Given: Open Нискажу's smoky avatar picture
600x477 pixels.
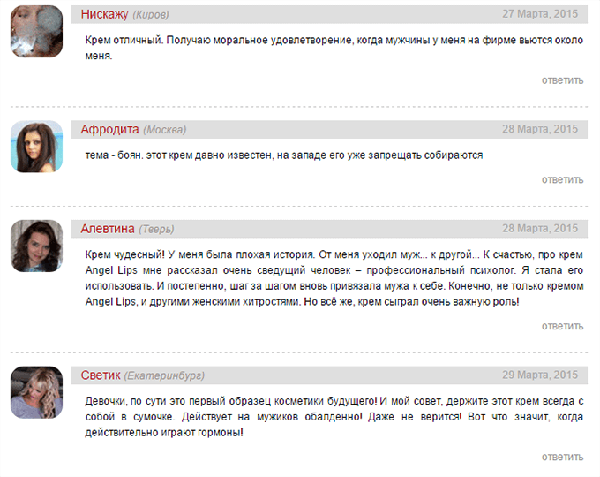Looking at the screenshot, I should [36, 32].
